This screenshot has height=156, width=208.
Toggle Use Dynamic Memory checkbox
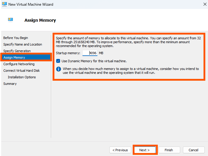[x=58, y=61]
